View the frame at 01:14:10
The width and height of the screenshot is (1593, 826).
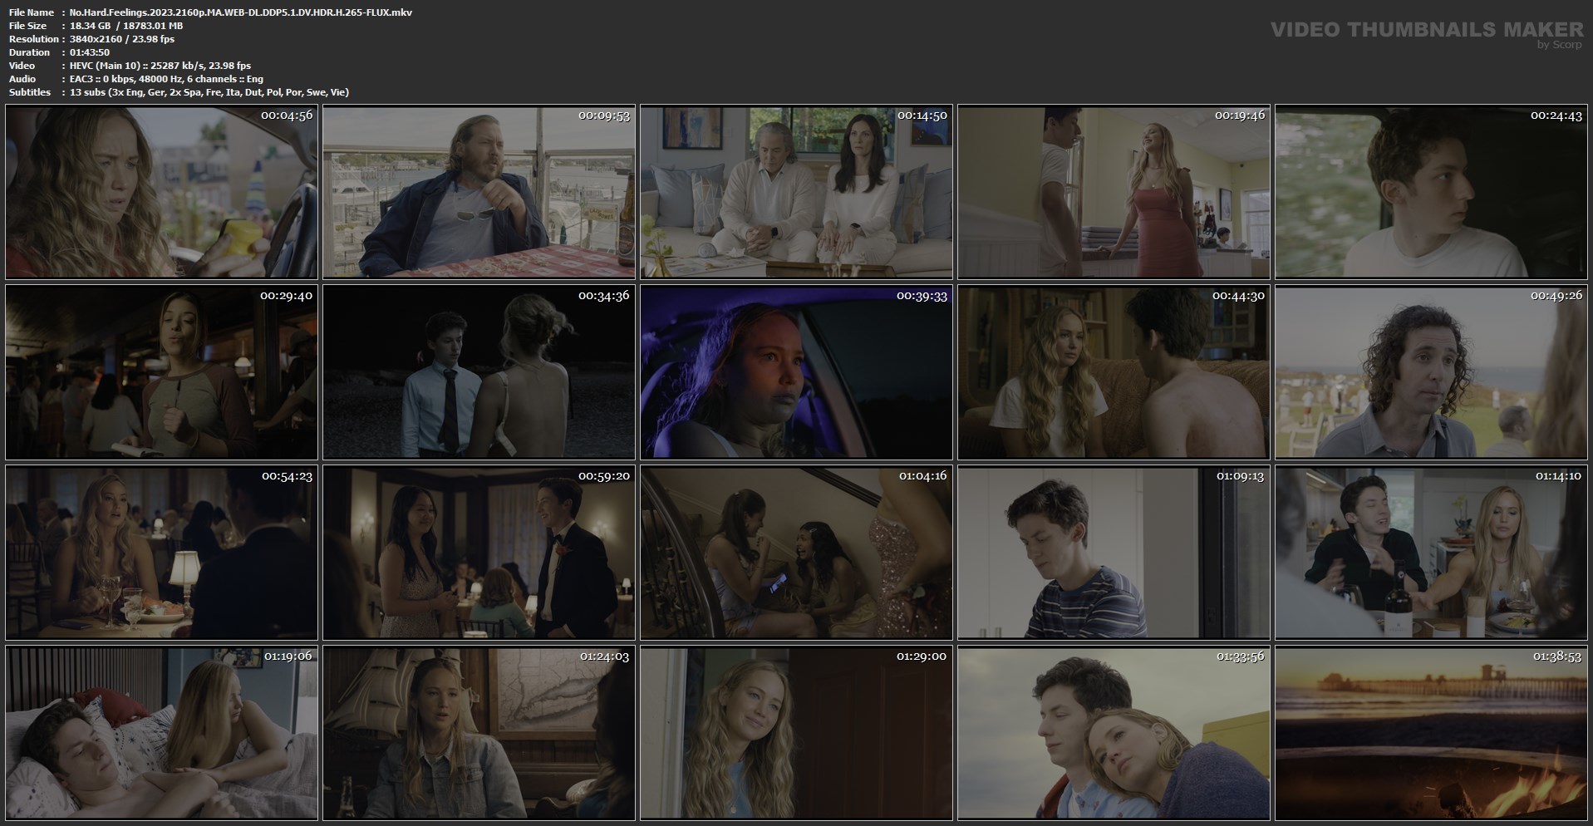point(1431,553)
